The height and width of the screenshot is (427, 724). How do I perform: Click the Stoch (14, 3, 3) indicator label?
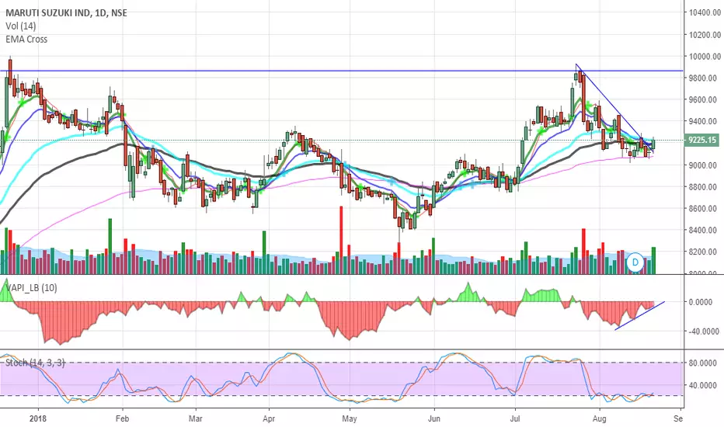point(35,363)
